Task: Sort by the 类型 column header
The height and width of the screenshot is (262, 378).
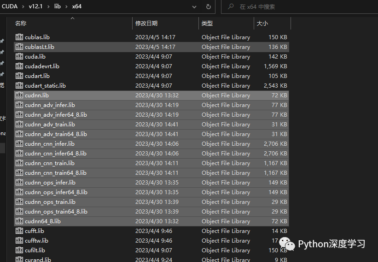Action: (x=207, y=23)
